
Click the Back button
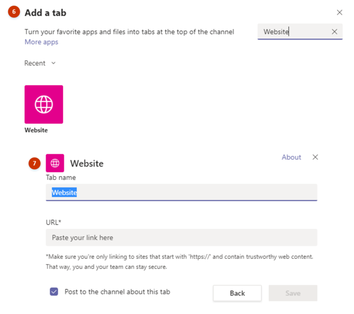(238, 293)
